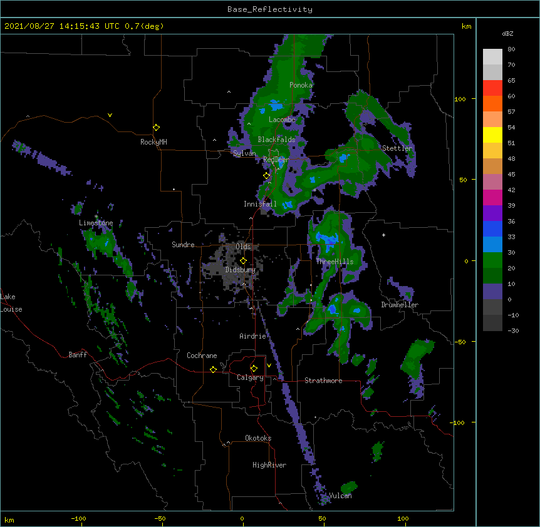Click the Lake Louise label
Image resolution: width=540 pixels, height=527 pixels.
(11, 303)
